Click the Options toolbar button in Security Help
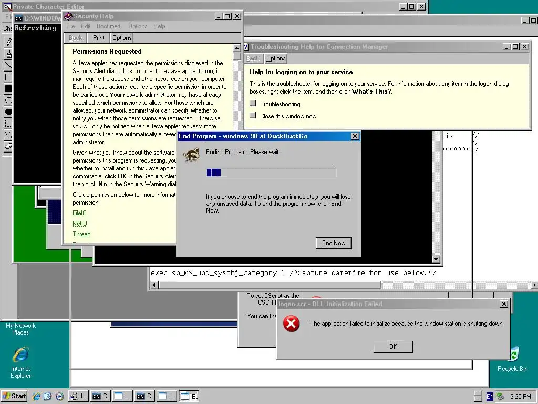Screen dimensions: 538x404 pos(122,38)
